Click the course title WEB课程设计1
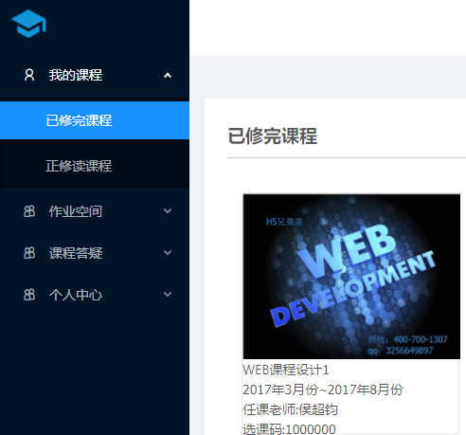Screen dimensions: 466x435 [286, 370]
